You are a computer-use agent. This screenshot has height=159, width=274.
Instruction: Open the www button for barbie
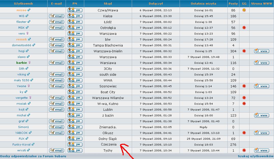click(x=262, y=63)
